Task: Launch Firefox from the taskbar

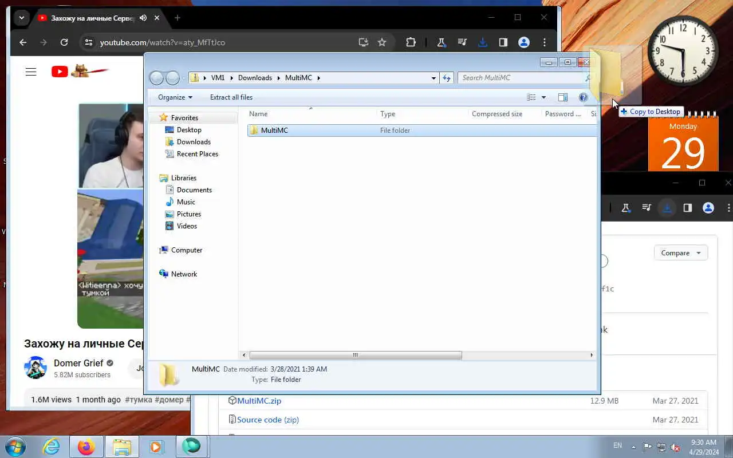Action: (x=86, y=447)
